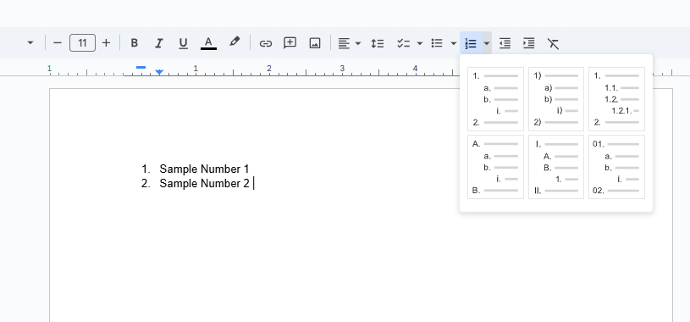Click the left indent triangle on ruler

[160, 72]
